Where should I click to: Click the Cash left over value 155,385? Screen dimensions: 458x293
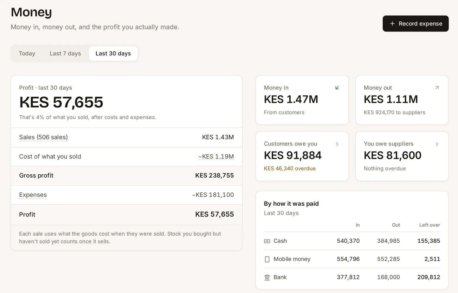tap(429, 241)
